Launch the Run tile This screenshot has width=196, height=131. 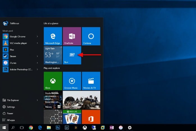tap(72, 55)
